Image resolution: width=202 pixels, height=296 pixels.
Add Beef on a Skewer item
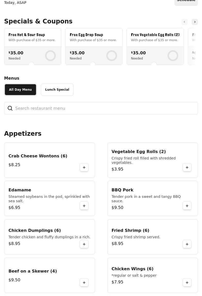pos(84,283)
